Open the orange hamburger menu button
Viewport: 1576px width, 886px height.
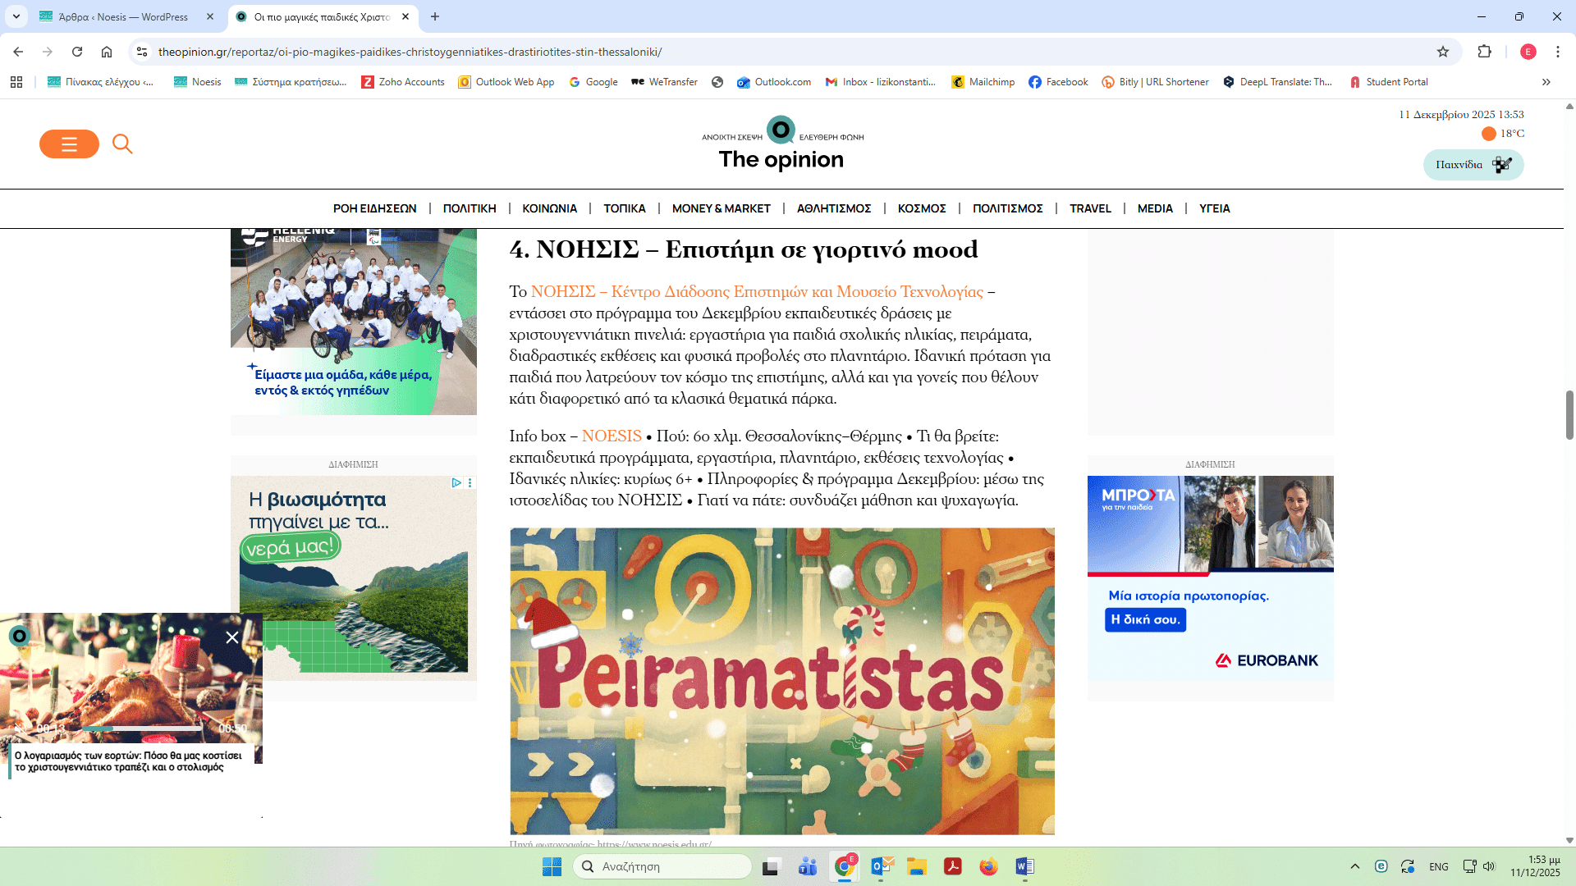point(69,144)
